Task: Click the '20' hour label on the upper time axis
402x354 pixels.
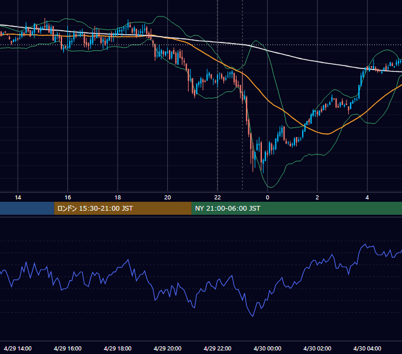Action: (x=167, y=198)
